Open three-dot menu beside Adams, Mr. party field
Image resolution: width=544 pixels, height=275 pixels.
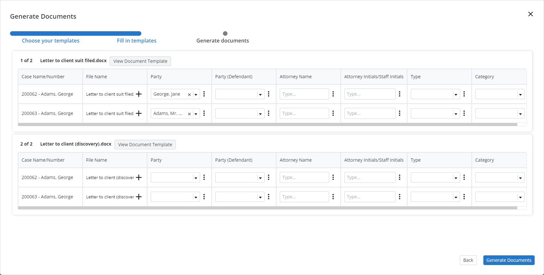coord(204,113)
